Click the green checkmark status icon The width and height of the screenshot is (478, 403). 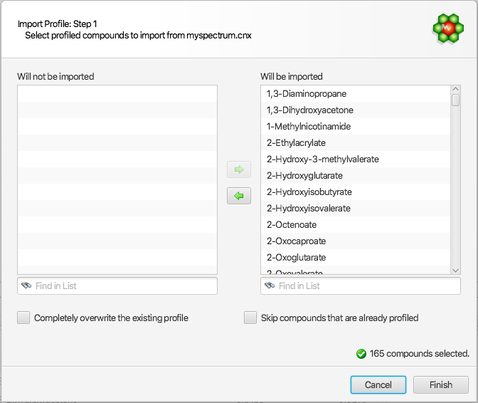tap(361, 353)
